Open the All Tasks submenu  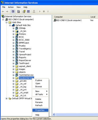coord(40,94)
